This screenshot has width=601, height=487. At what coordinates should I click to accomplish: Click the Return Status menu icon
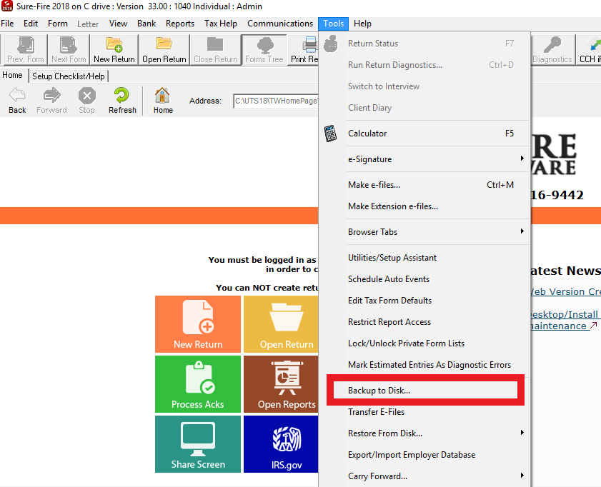click(330, 44)
